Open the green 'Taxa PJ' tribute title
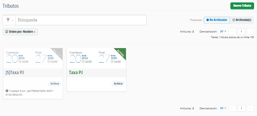The image size is (257, 116). 76,73
